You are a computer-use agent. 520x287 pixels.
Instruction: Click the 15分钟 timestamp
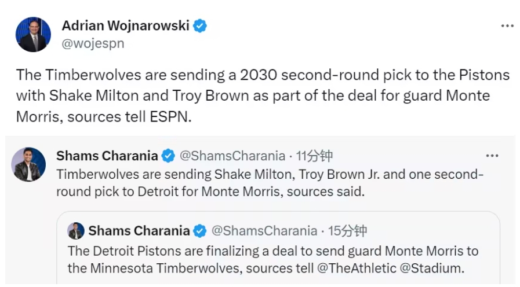pyautogui.click(x=347, y=231)
